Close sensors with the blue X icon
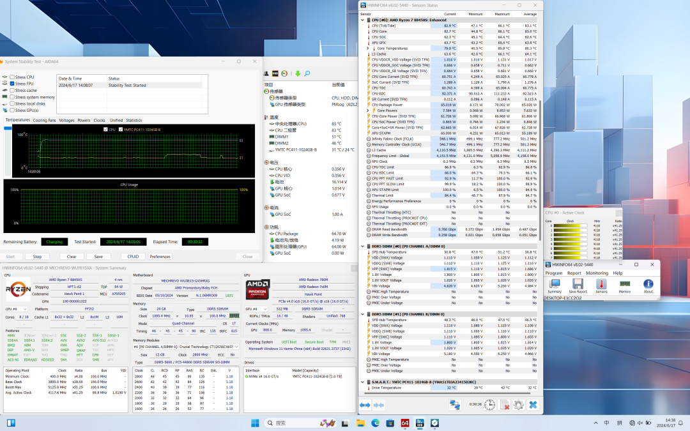 pos(533,405)
